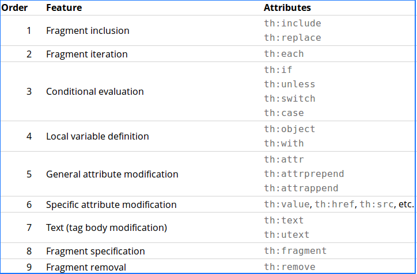
Task: Select the th:with attribute
Action: (x=284, y=144)
